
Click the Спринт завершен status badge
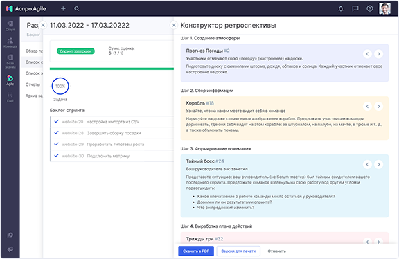76,51
